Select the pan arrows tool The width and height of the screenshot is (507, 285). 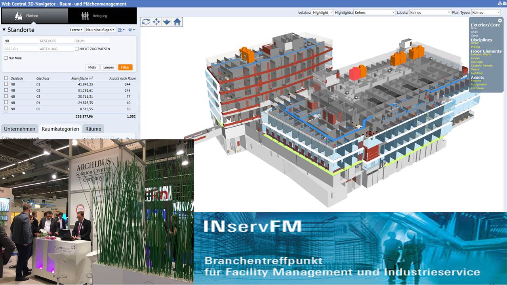click(156, 22)
